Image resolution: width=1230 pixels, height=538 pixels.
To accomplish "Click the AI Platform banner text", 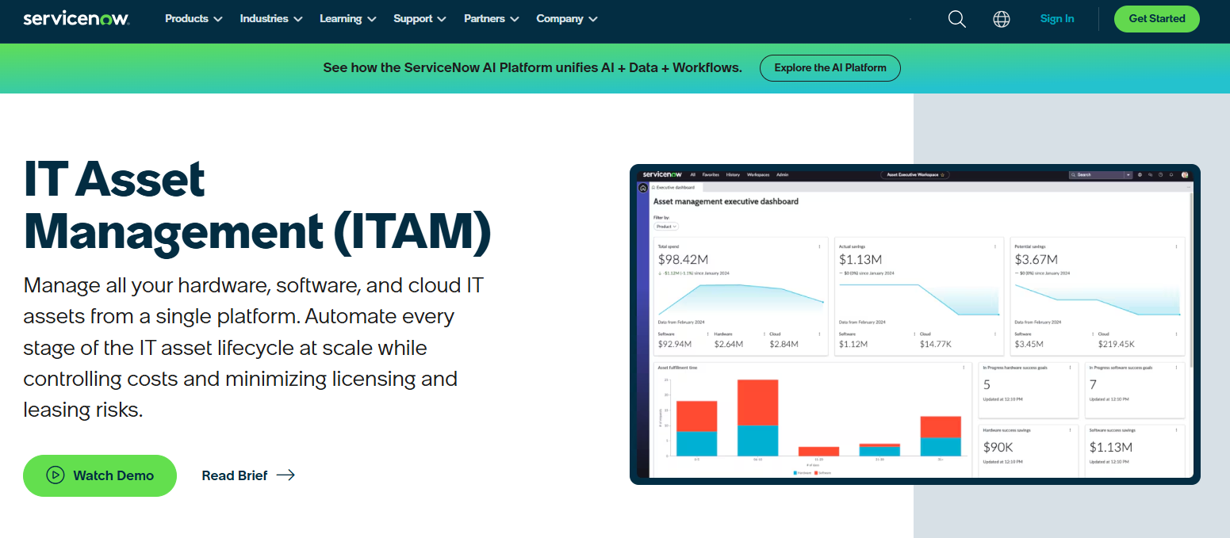I will 532,68.
